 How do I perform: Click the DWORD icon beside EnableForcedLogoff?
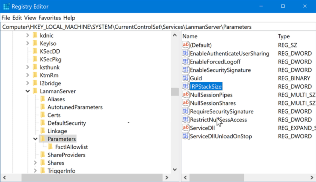[x=185, y=62]
